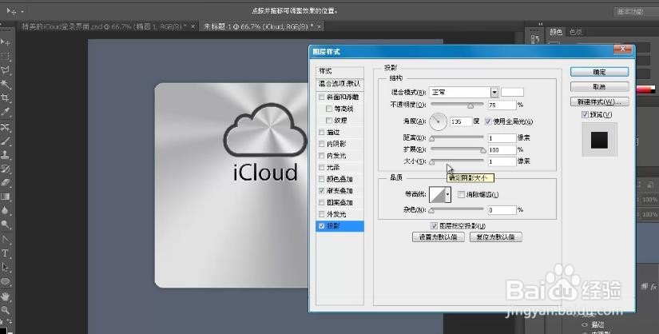The height and width of the screenshot is (334, 659).
Task: Click the 确定 button
Action: [x=599, y=72]
